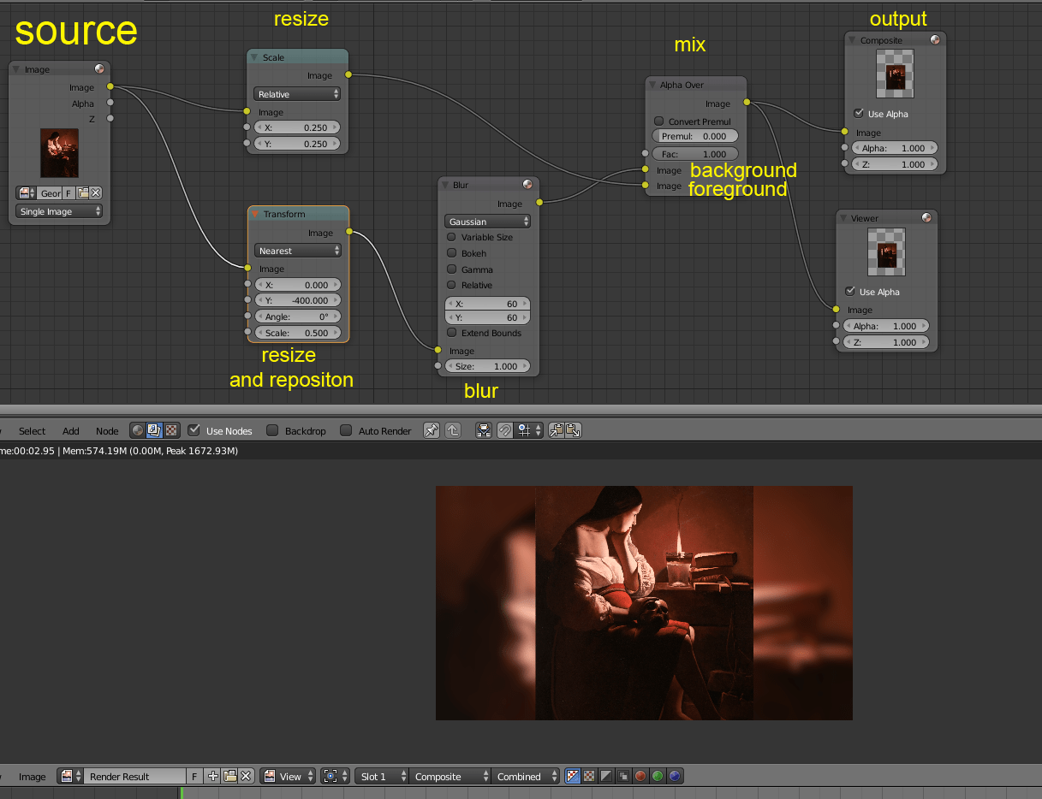Click the preview sphere icon on Composite node

[935, 40]
